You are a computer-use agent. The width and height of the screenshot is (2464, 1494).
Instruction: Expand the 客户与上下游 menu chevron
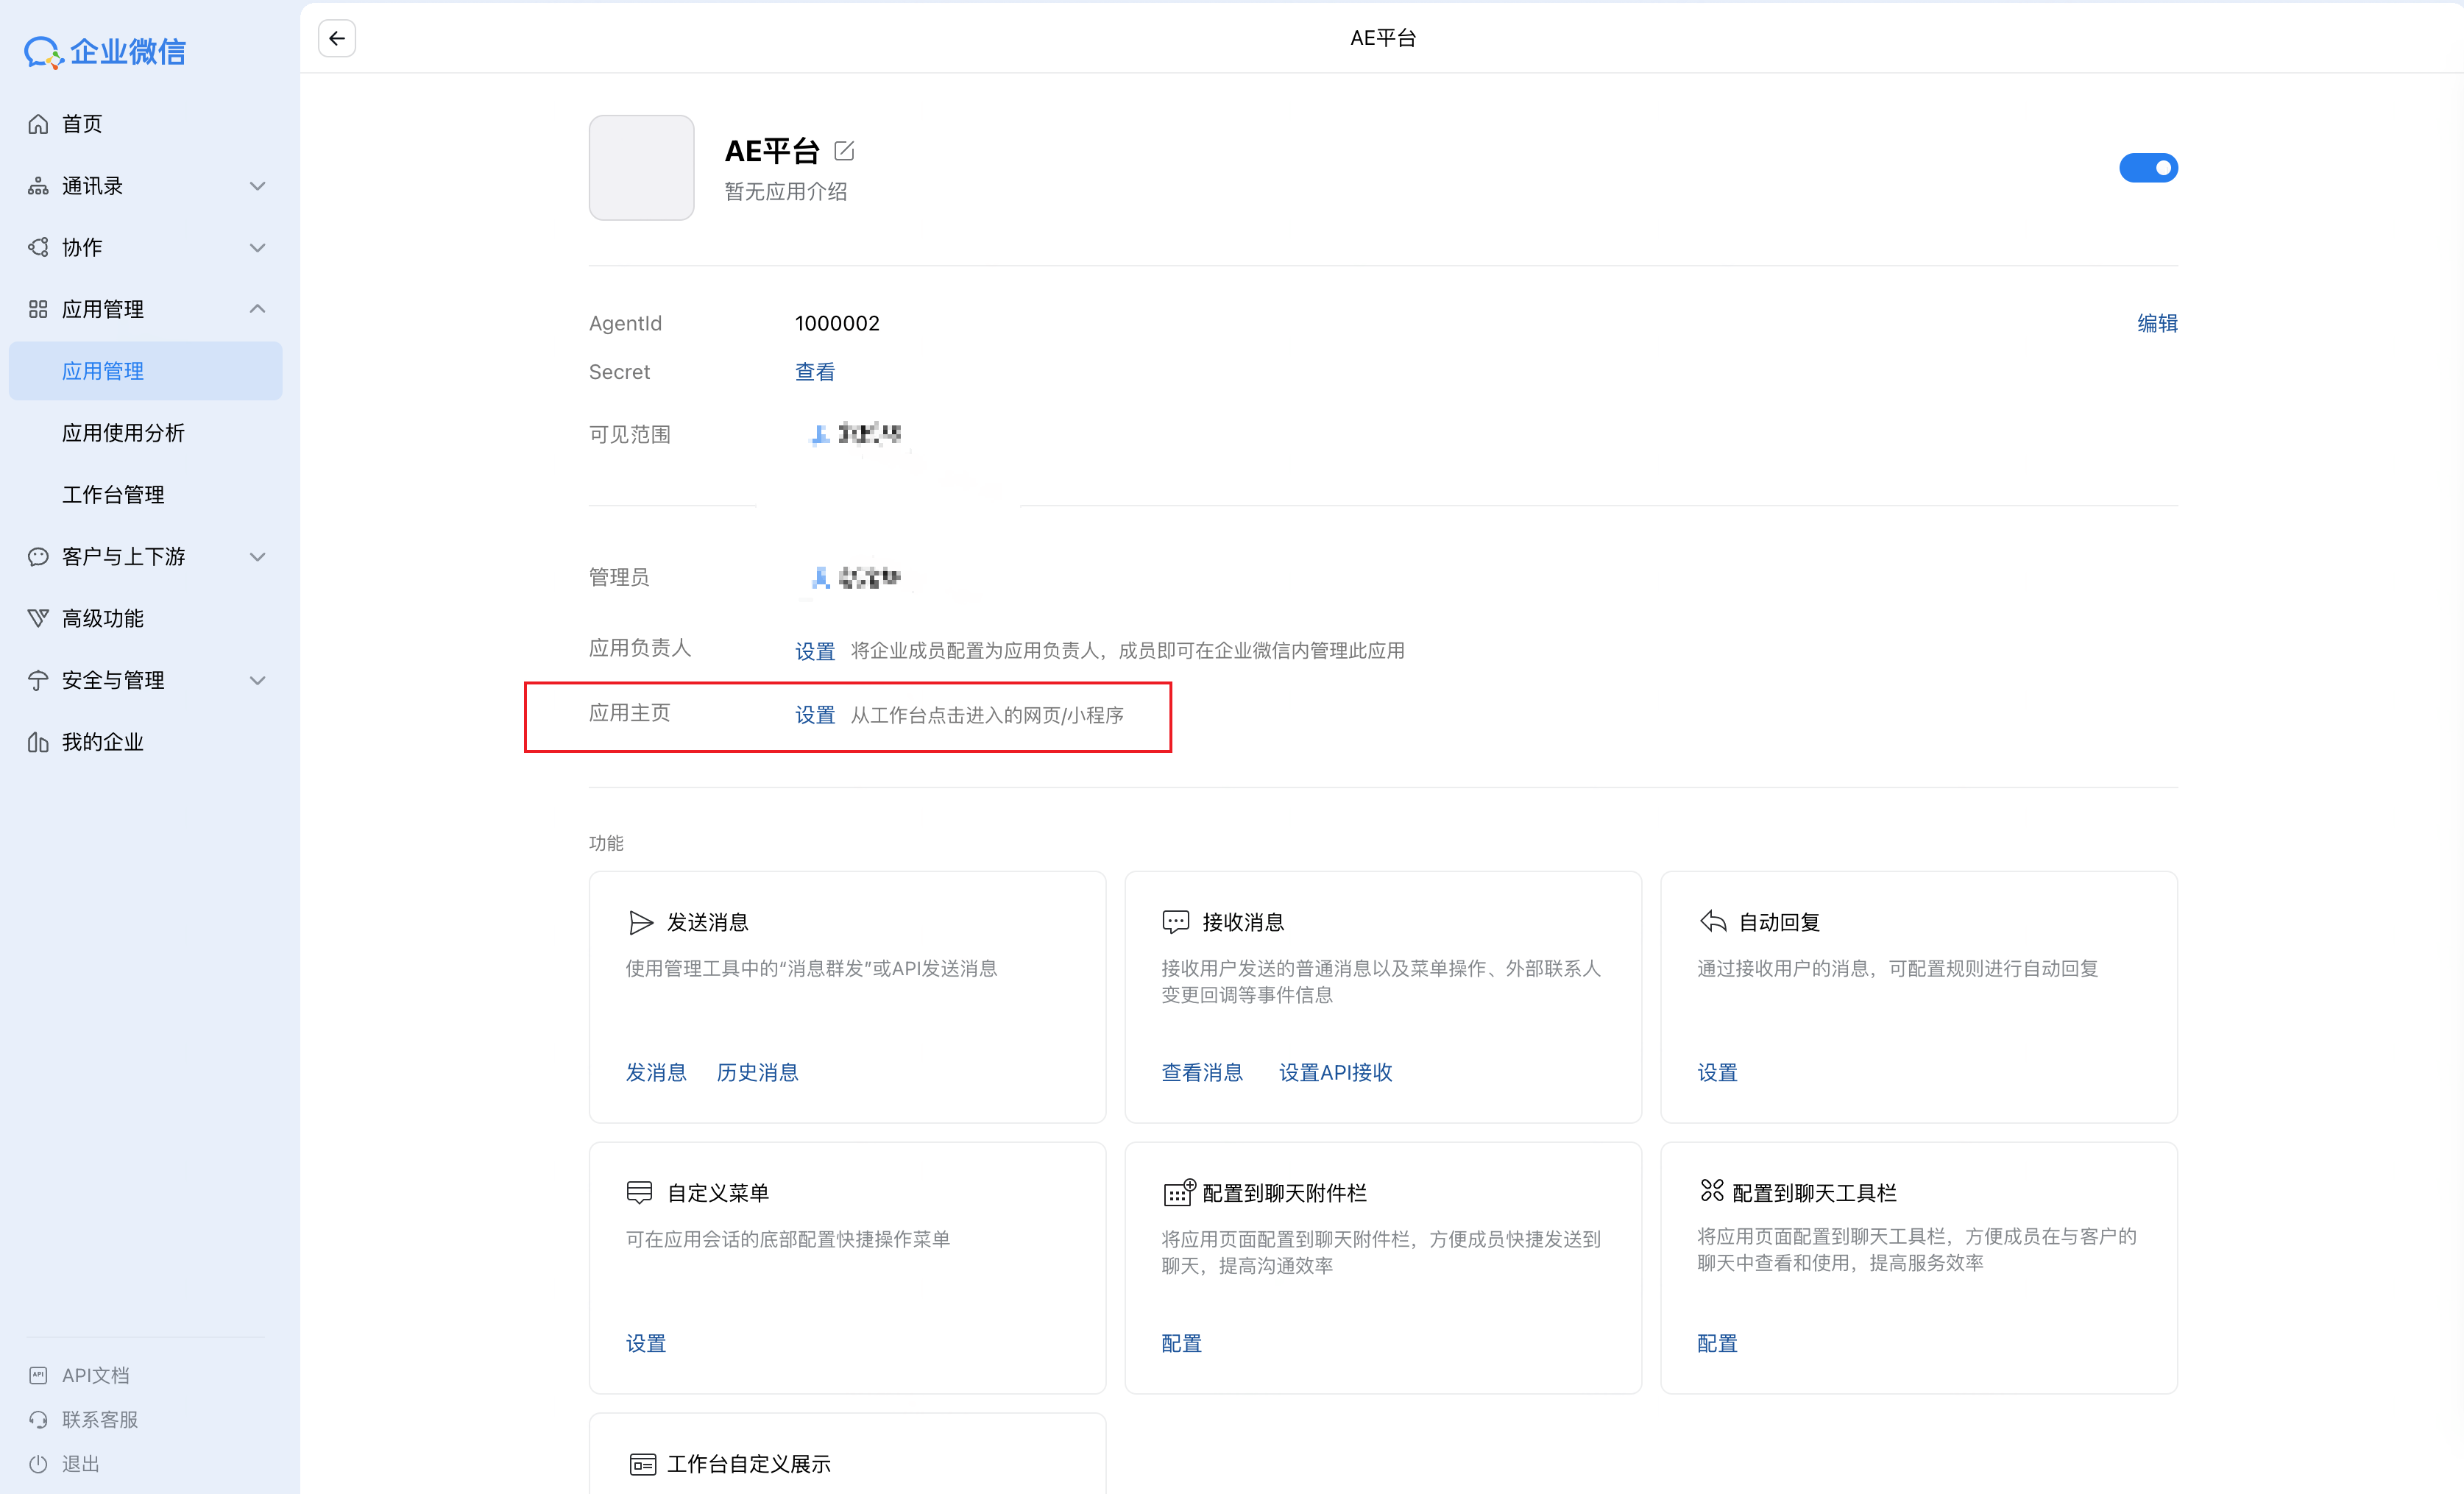tap(257, 557)
